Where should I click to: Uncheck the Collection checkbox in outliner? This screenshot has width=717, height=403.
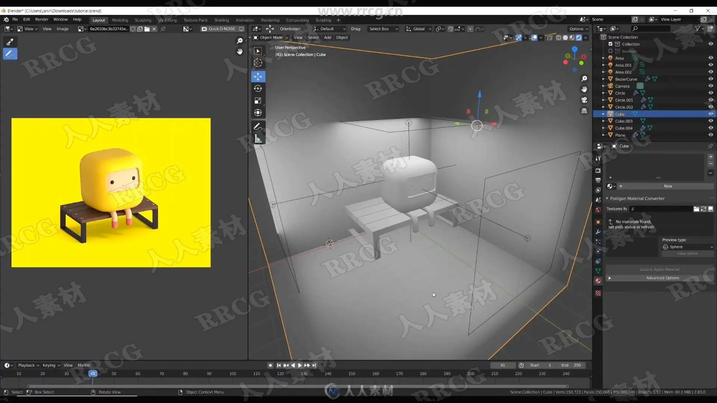pyautogui.click(x=611, y=44)
